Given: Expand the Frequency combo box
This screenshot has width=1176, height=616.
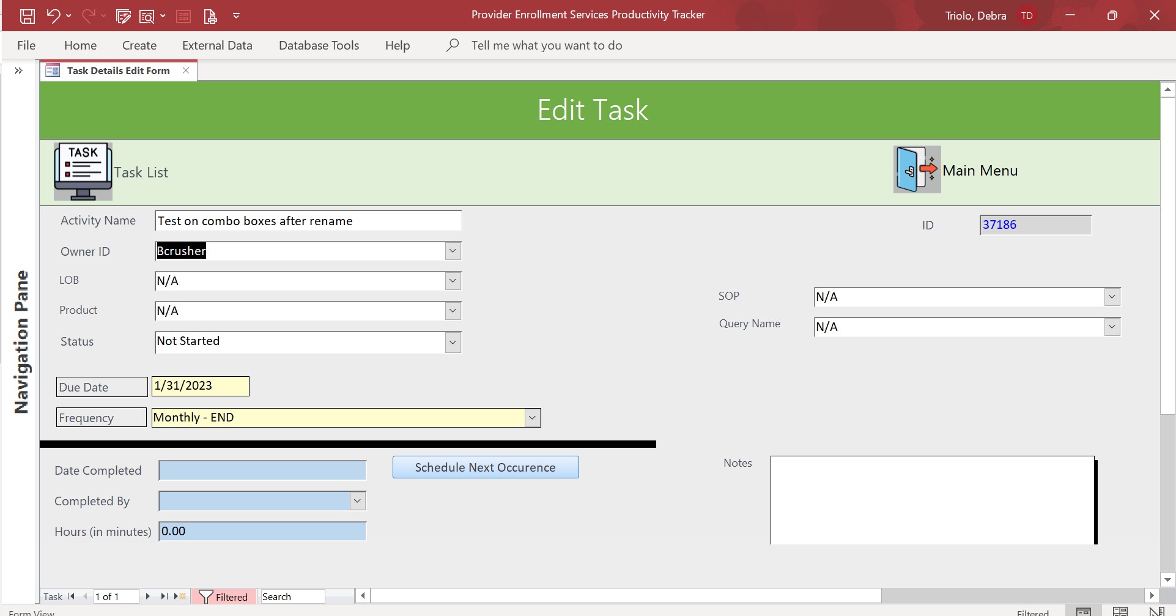Looking at the screenshot, I should pos(531,417).
